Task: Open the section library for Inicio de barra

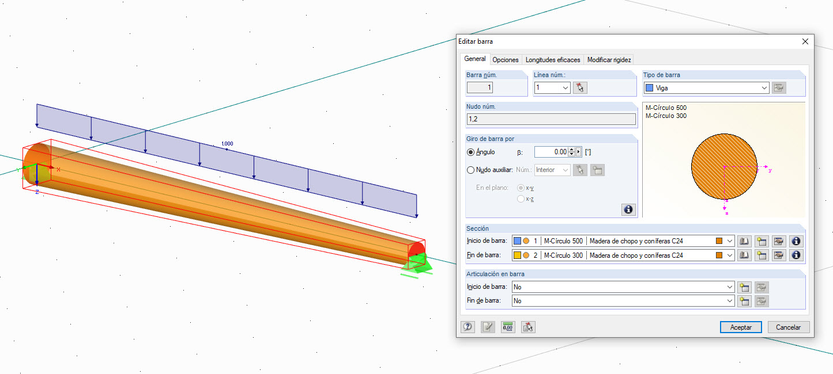Action: [744, 241]
